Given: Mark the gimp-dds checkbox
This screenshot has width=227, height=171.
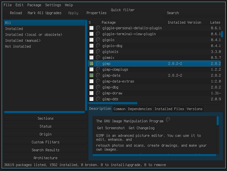Looking at the screenshot, I should (91, 99).
